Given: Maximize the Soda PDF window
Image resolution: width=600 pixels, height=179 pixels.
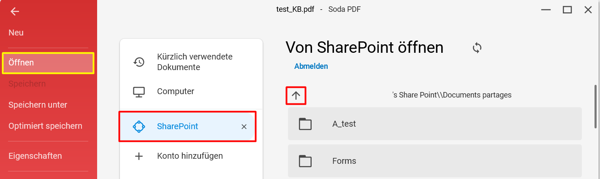Looking at the screenshot, I should [x=567, y=10].
